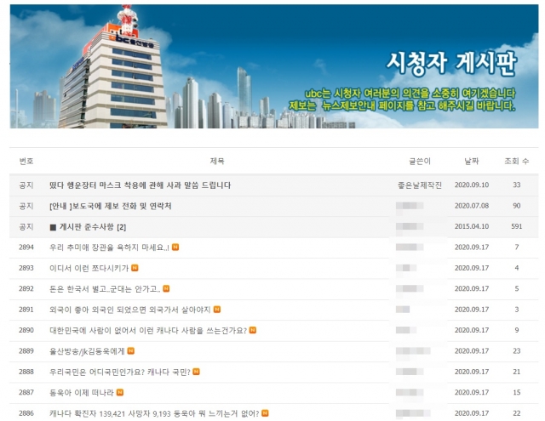The height and width of the screenshot is (421, 545).
Task: Click the 제목 column header
Action: 217,161
